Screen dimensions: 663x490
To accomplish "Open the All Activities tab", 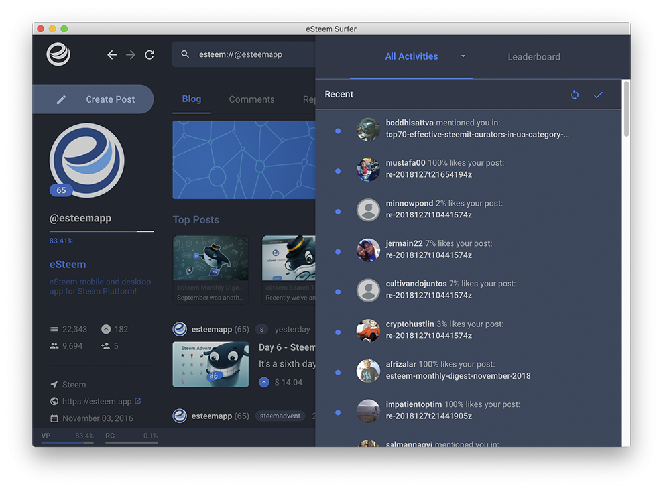I will coord(411,56).
